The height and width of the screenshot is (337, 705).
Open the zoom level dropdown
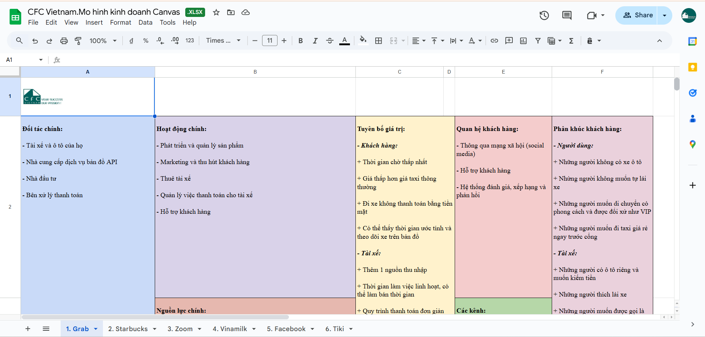(103, 41)
